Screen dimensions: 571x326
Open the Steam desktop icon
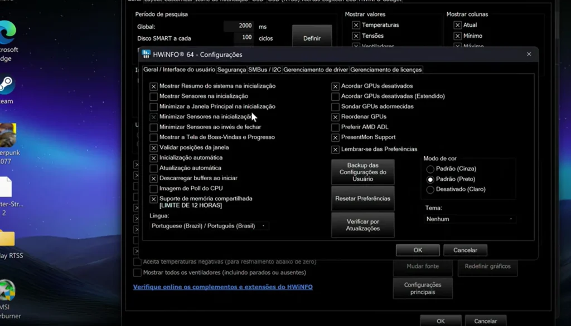pyautogui.click(x=7, y=84)
